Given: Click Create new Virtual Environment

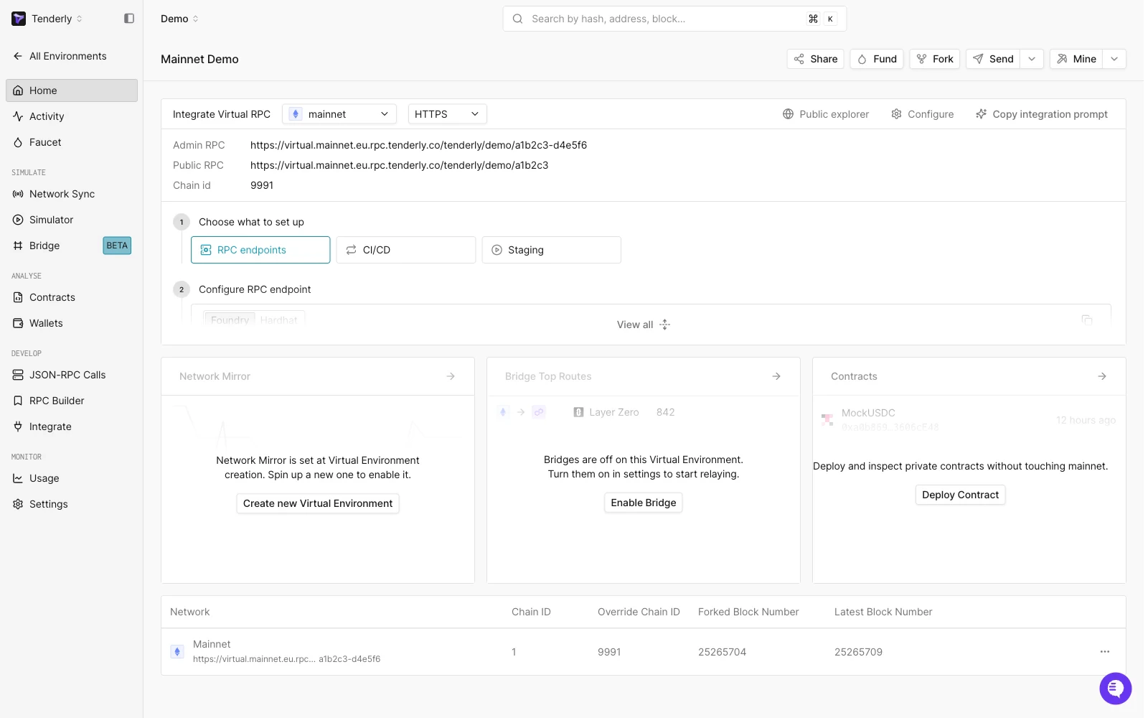Looking at the screenshot, I should tap(318, 503).
